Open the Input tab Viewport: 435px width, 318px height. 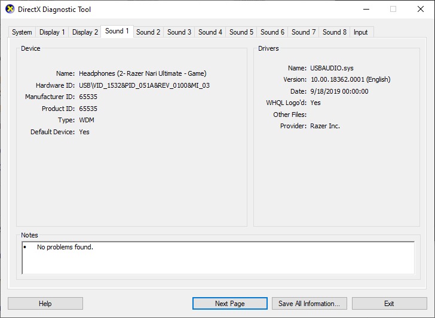pos(360,32)
